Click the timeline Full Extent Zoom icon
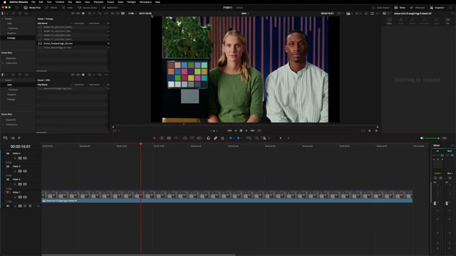The width and height of the screenshot is (456, 256). (x=249, y=138)
